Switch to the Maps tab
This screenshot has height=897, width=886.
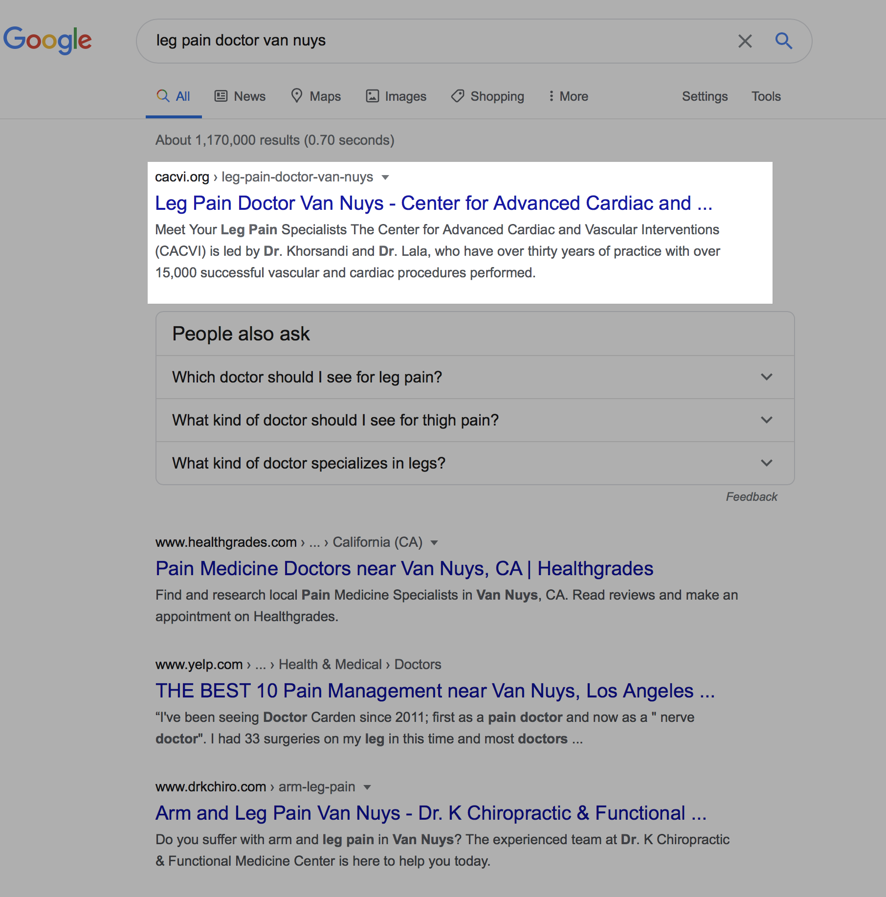[316, 96]
